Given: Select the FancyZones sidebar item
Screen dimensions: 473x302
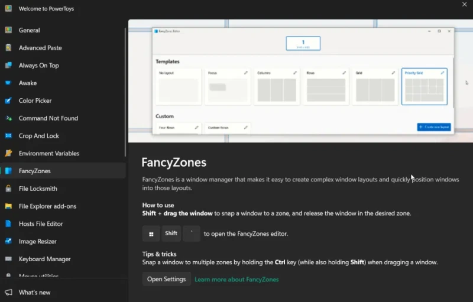Looking at the screenshot, I should pos(34,171).
